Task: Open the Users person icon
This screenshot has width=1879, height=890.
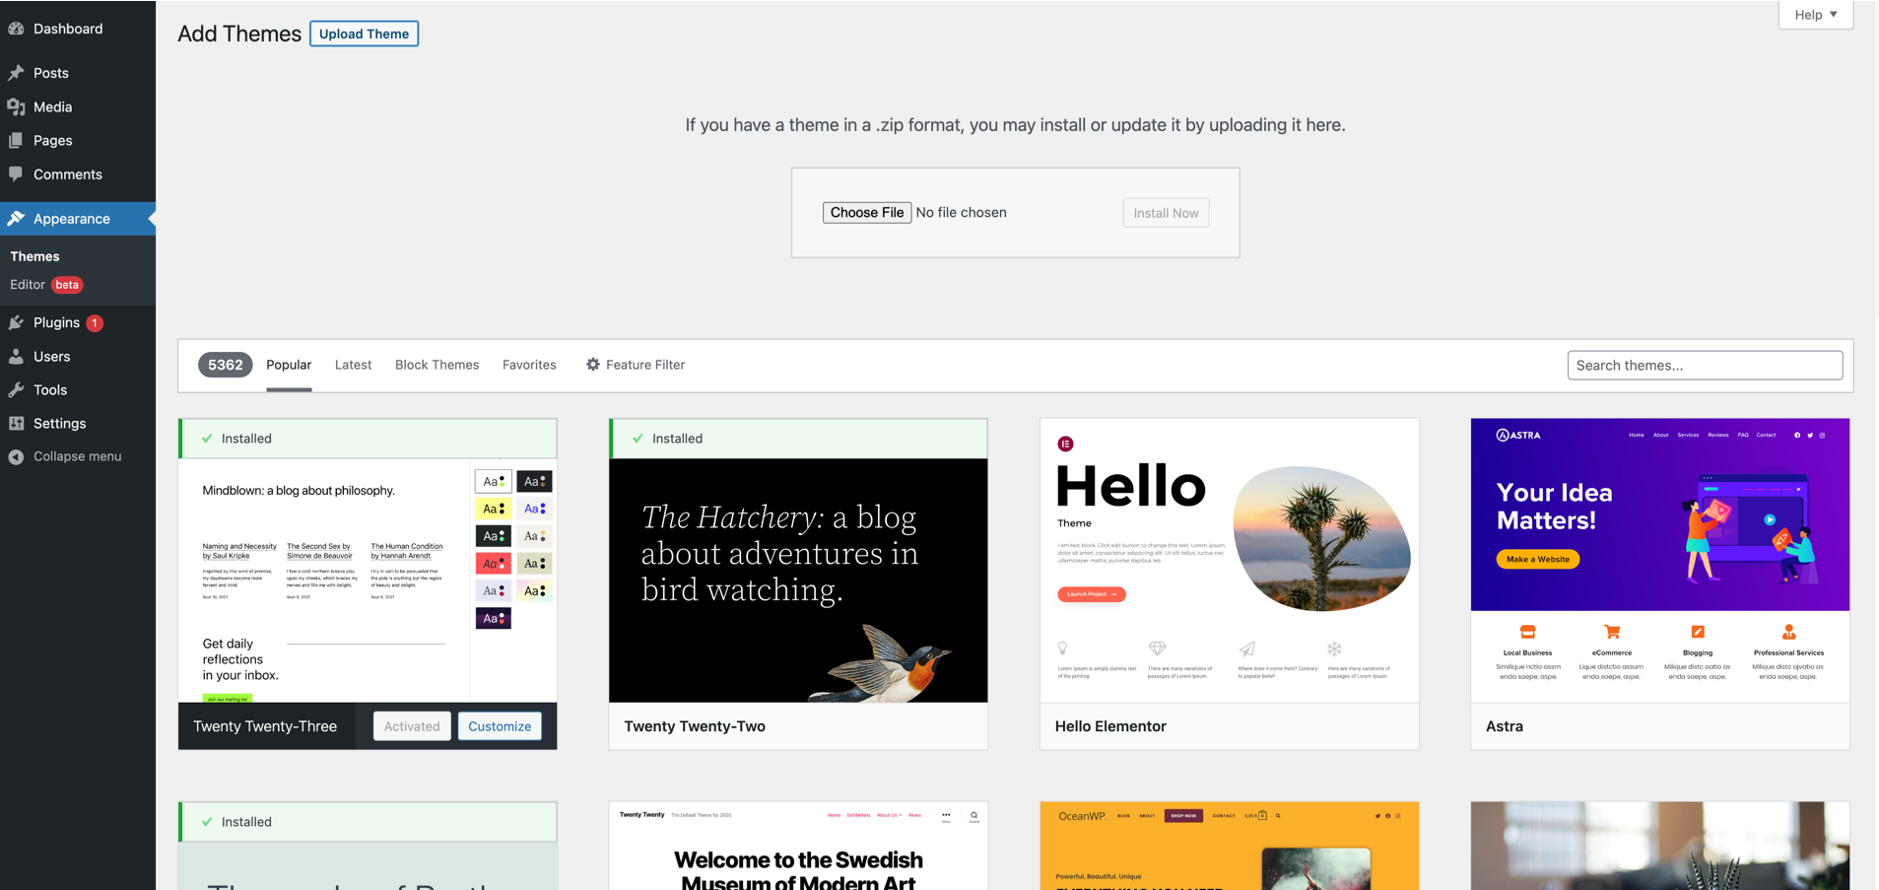Action: coord(16,356)
